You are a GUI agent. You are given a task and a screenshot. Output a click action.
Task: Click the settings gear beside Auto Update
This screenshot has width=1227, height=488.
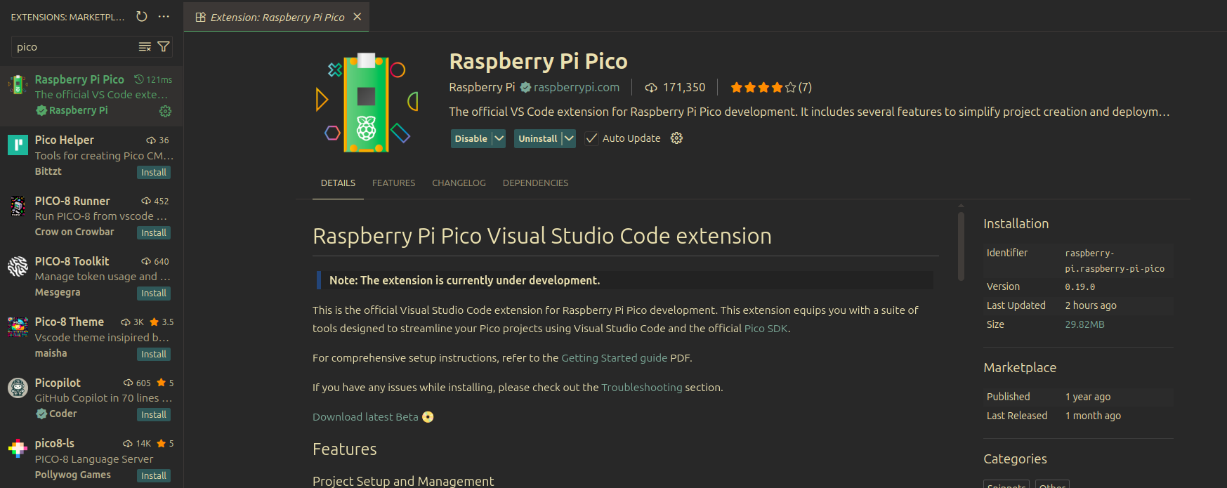(676, 138)
